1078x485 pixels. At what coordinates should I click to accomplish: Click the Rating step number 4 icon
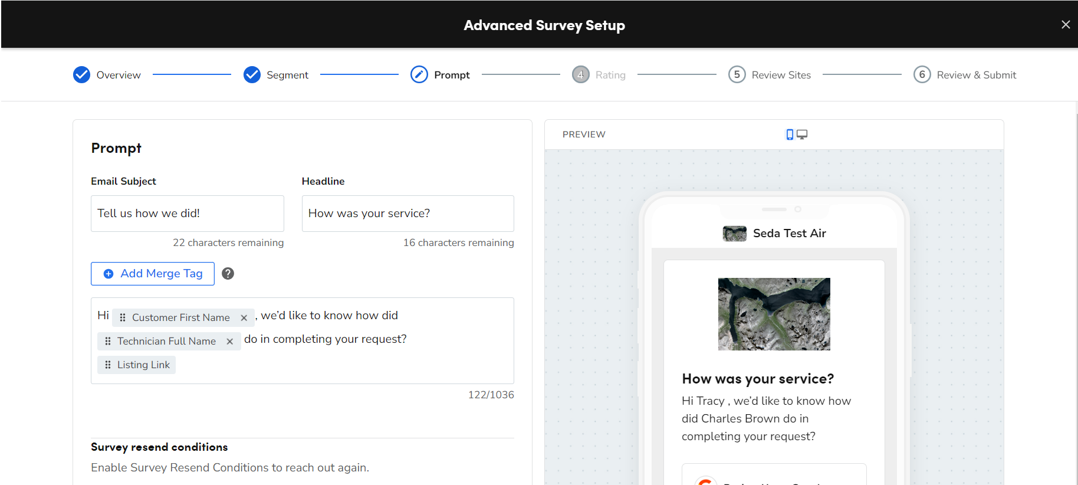[x=580, y=75]
